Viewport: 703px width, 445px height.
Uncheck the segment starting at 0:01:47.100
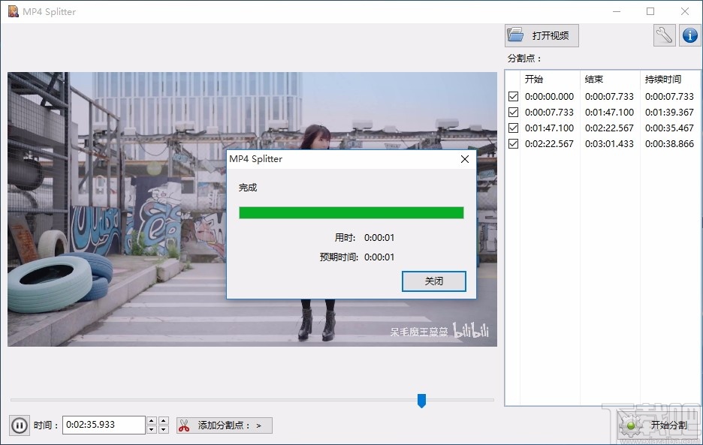point(513,128)
